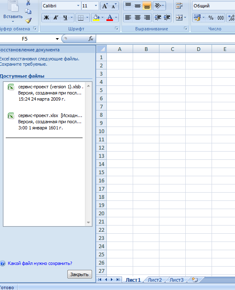The image size is (235, 290).
Task: Click inside the formula bar
Action: pos(166,39)
